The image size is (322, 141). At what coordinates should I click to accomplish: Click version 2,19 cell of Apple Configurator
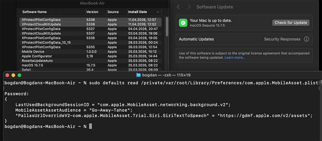(x=90, y=56)
